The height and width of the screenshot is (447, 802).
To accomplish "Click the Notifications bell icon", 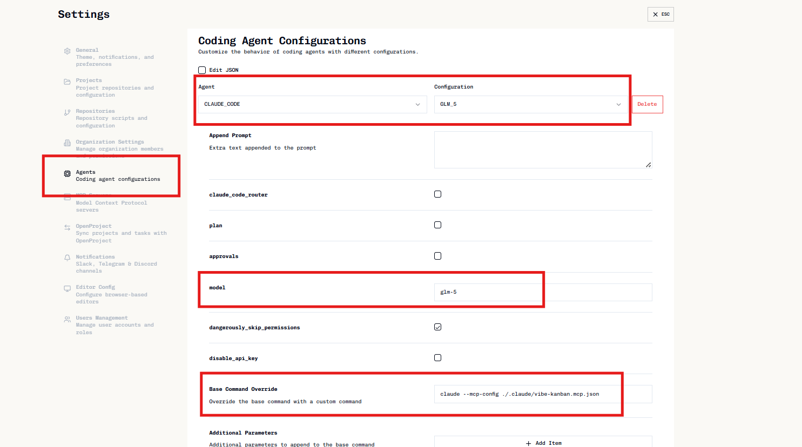I will [67, 258].
